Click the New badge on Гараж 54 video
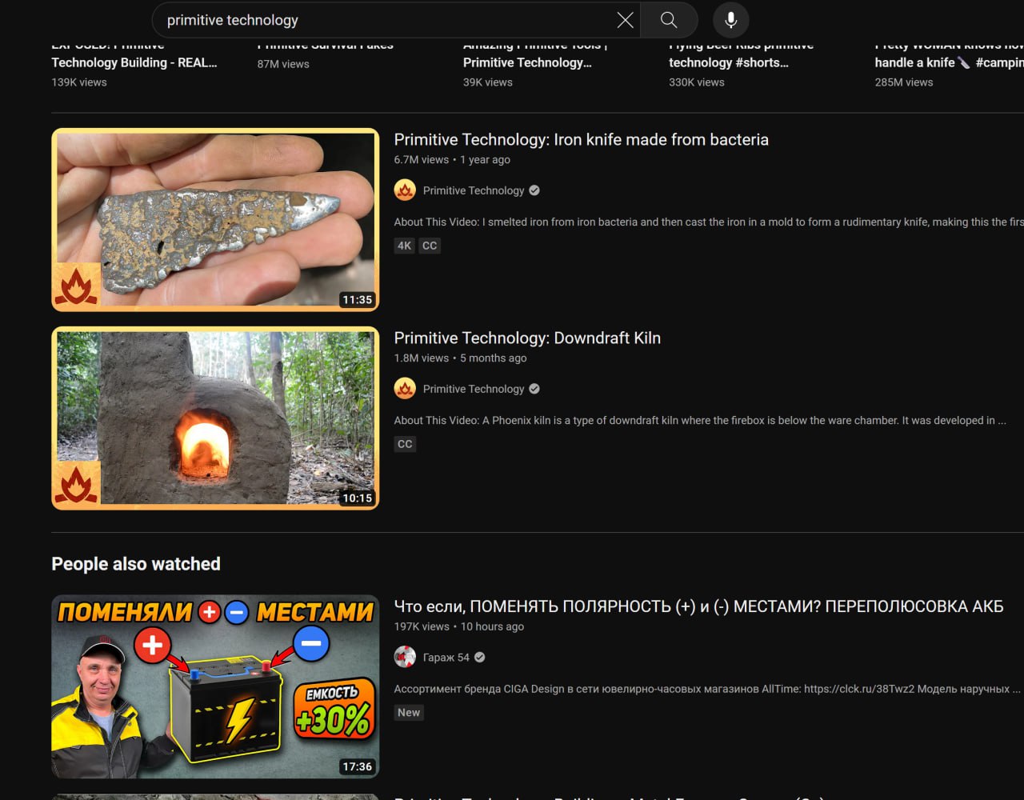The width and height of the screenshot is (1024, 800). pyautogui.click(x=409, y=712)
